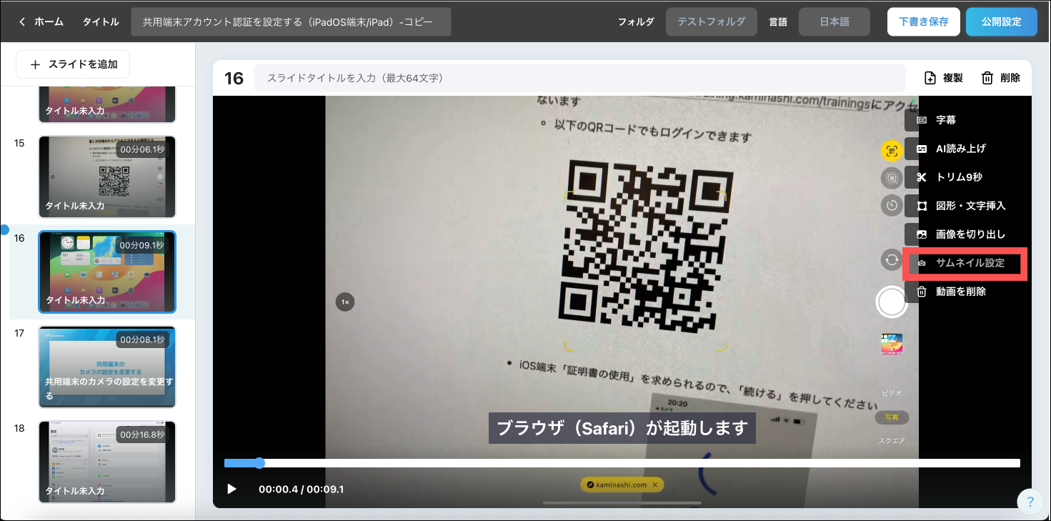The image size is (1051, 521).
Task: Select slide 15 thumbnail
Action: point(107,177)
